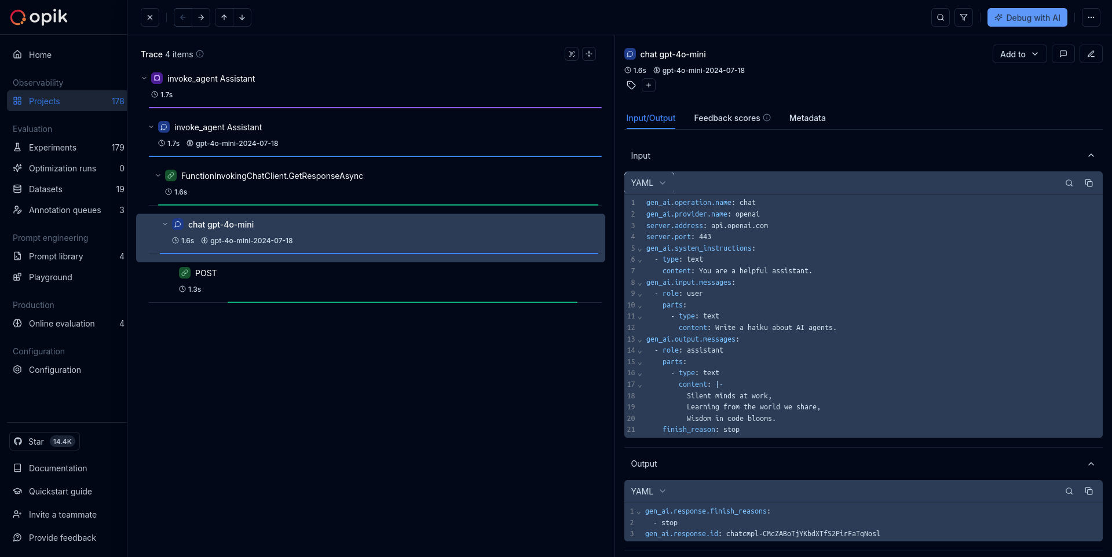Click the Debug with AI button
1112x557 pixels.
(1027, 17)
